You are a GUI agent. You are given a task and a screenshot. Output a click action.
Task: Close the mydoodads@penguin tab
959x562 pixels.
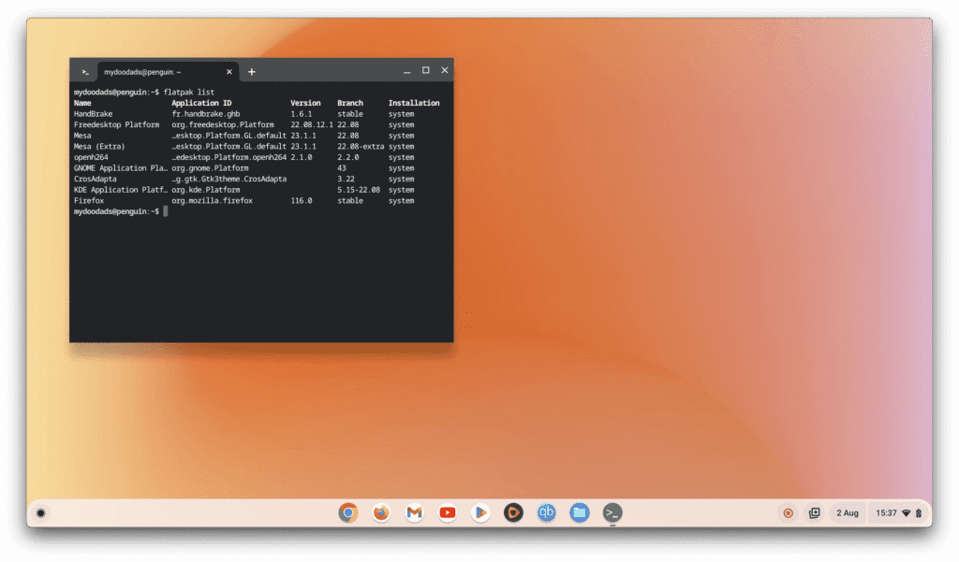coord(229,72)
